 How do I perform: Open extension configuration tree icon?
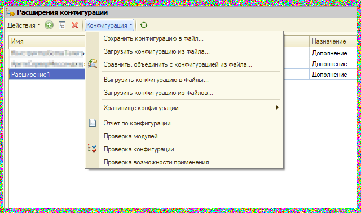click(x=62, y=25)
